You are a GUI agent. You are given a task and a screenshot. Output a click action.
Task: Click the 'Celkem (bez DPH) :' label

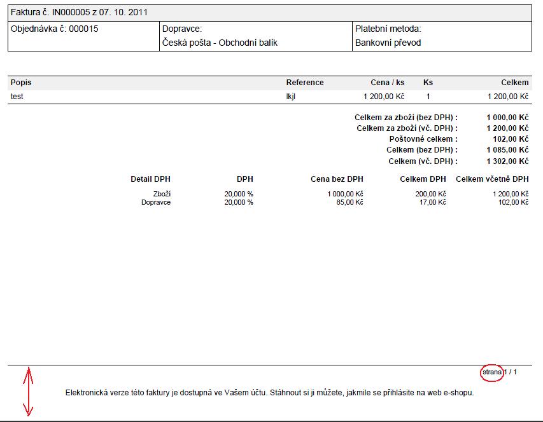coord(422,150)
